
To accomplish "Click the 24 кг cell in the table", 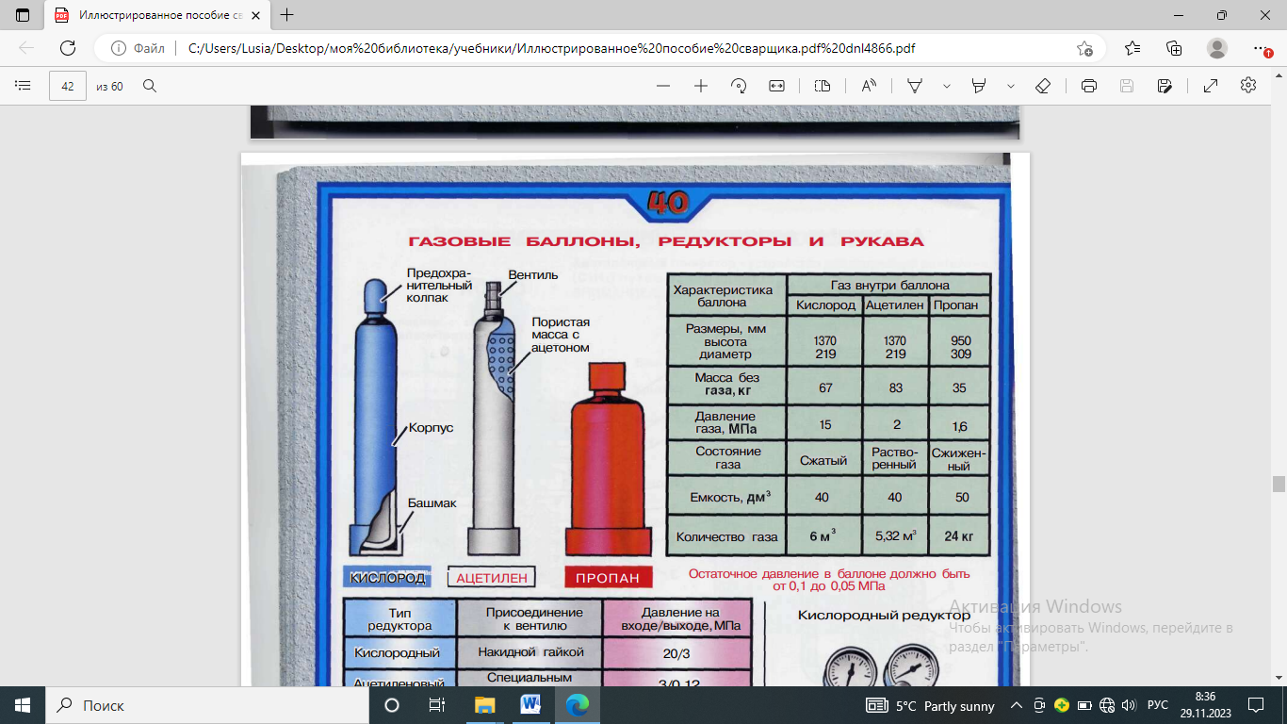I will pos(959,536).
